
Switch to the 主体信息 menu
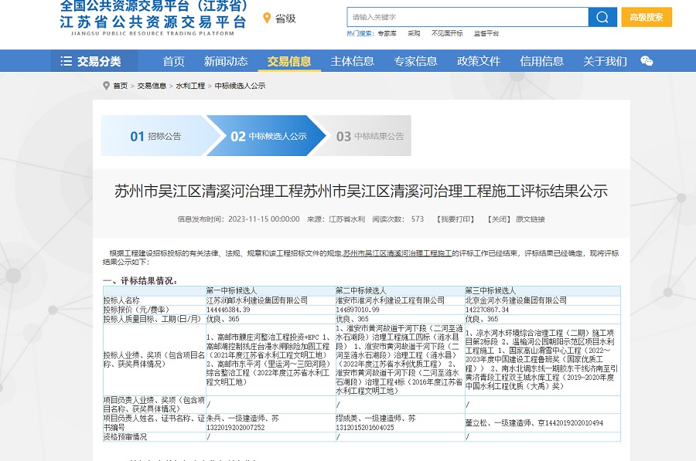352,60
